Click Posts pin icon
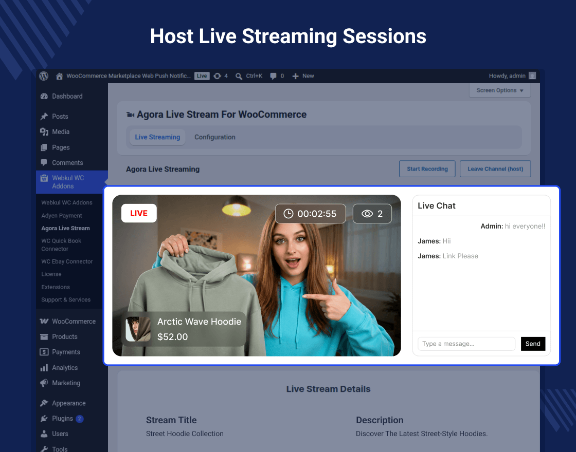Image resolution: width=576 pixels, height=452 pixels. (44, 116)
